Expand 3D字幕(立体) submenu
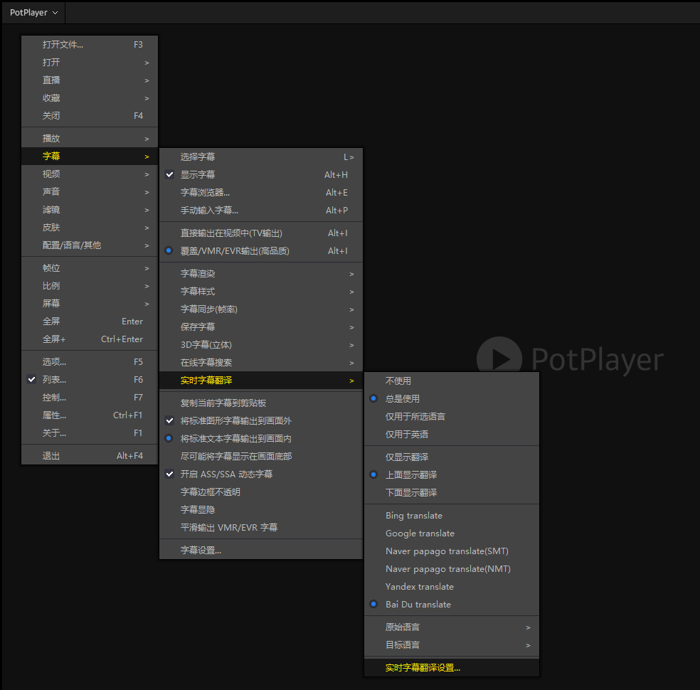This screenshot has width=700, height=690. (260, 345)
